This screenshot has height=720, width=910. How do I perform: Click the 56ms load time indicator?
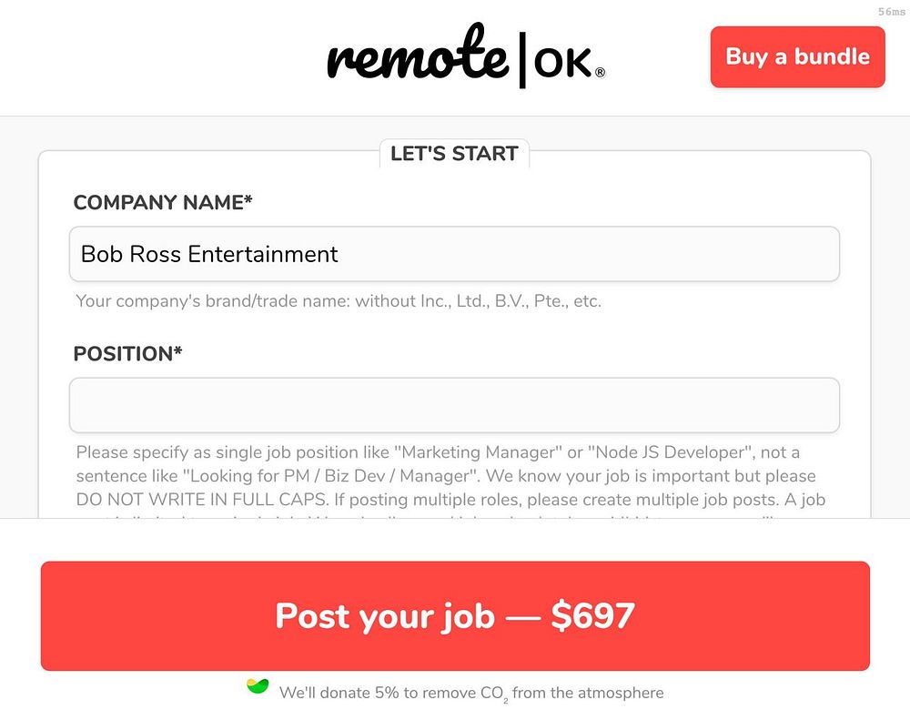click(x=891, y=12)
